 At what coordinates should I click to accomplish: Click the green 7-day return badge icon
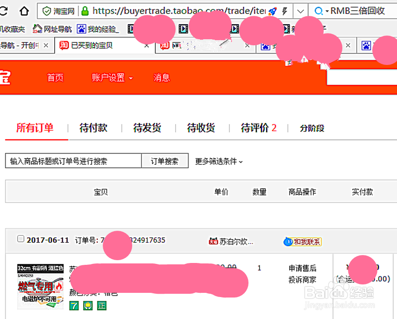click(x=73, y=305)
